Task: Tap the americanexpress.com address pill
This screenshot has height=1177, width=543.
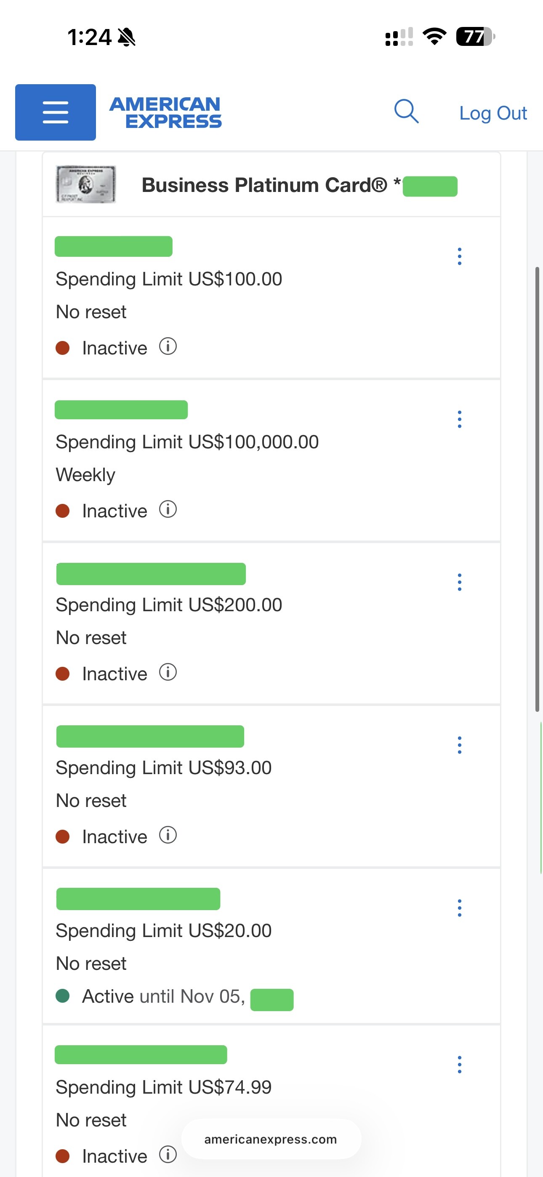Action: pyautogui.click(x=271, y=1139)
